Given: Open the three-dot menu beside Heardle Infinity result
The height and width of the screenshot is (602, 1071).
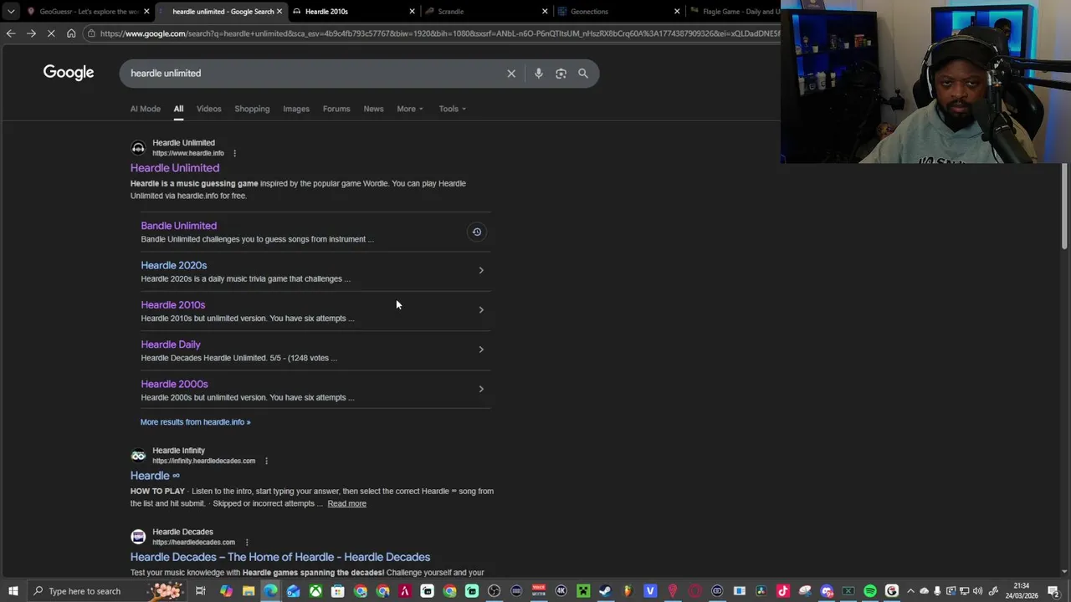Looking at the screenshot, I should 266,461.
